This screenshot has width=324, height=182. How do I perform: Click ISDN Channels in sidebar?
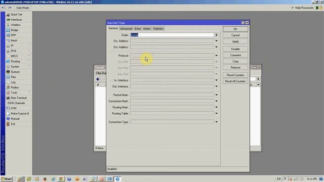(x=16, y=103)
